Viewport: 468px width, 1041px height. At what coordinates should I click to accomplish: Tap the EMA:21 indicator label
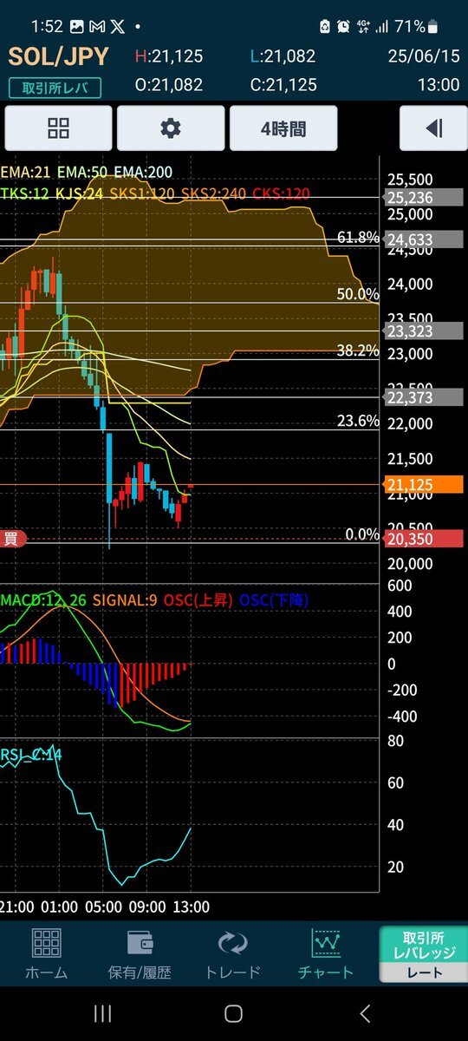pos(26,173)
